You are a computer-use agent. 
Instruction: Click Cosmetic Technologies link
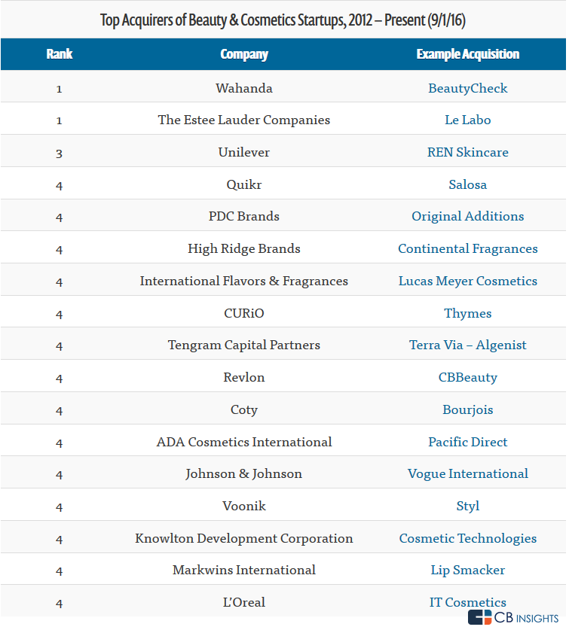point(467,538)
